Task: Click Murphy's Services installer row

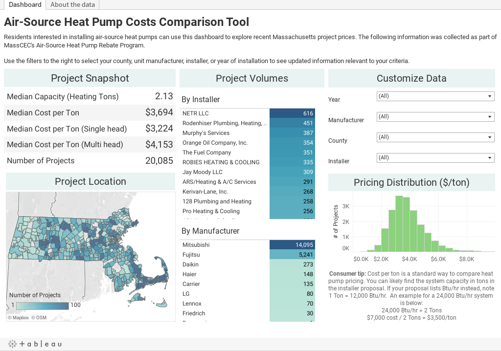Action: (247, 133)
